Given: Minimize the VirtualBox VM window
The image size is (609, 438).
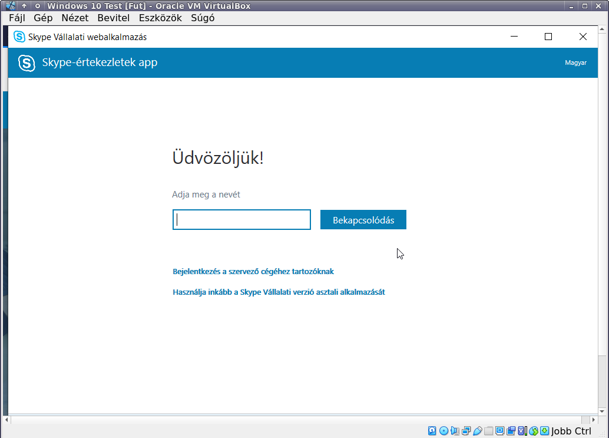Looking at the screenshot, I should 571,6.
